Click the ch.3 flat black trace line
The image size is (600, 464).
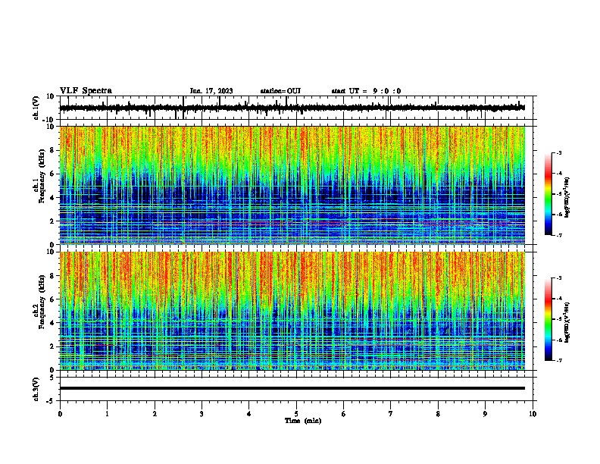(292, 388)
